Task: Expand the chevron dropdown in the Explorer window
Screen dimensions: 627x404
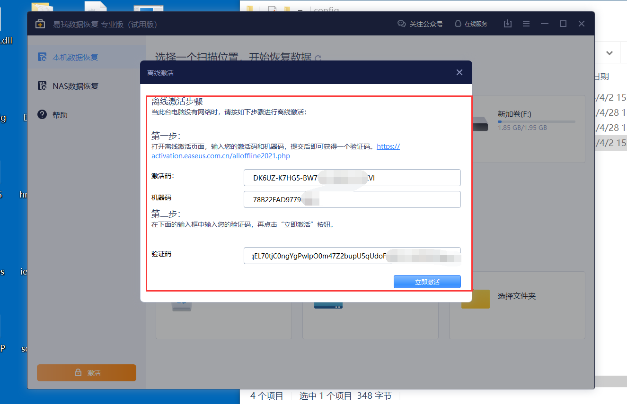Action: [x=609, y=53]
